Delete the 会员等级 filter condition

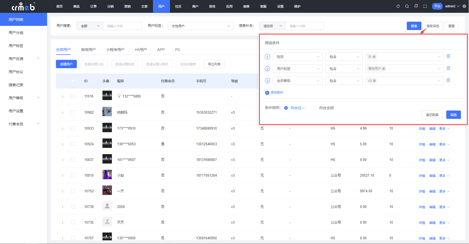click(x=448, y=80)
